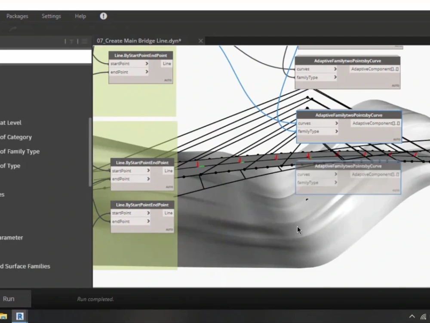Open the Help menu
This screenshot has width=430, height=323.
point(80,16)
